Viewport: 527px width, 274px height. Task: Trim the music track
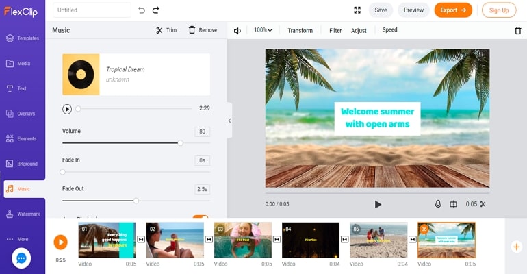(x=166, y=30)
